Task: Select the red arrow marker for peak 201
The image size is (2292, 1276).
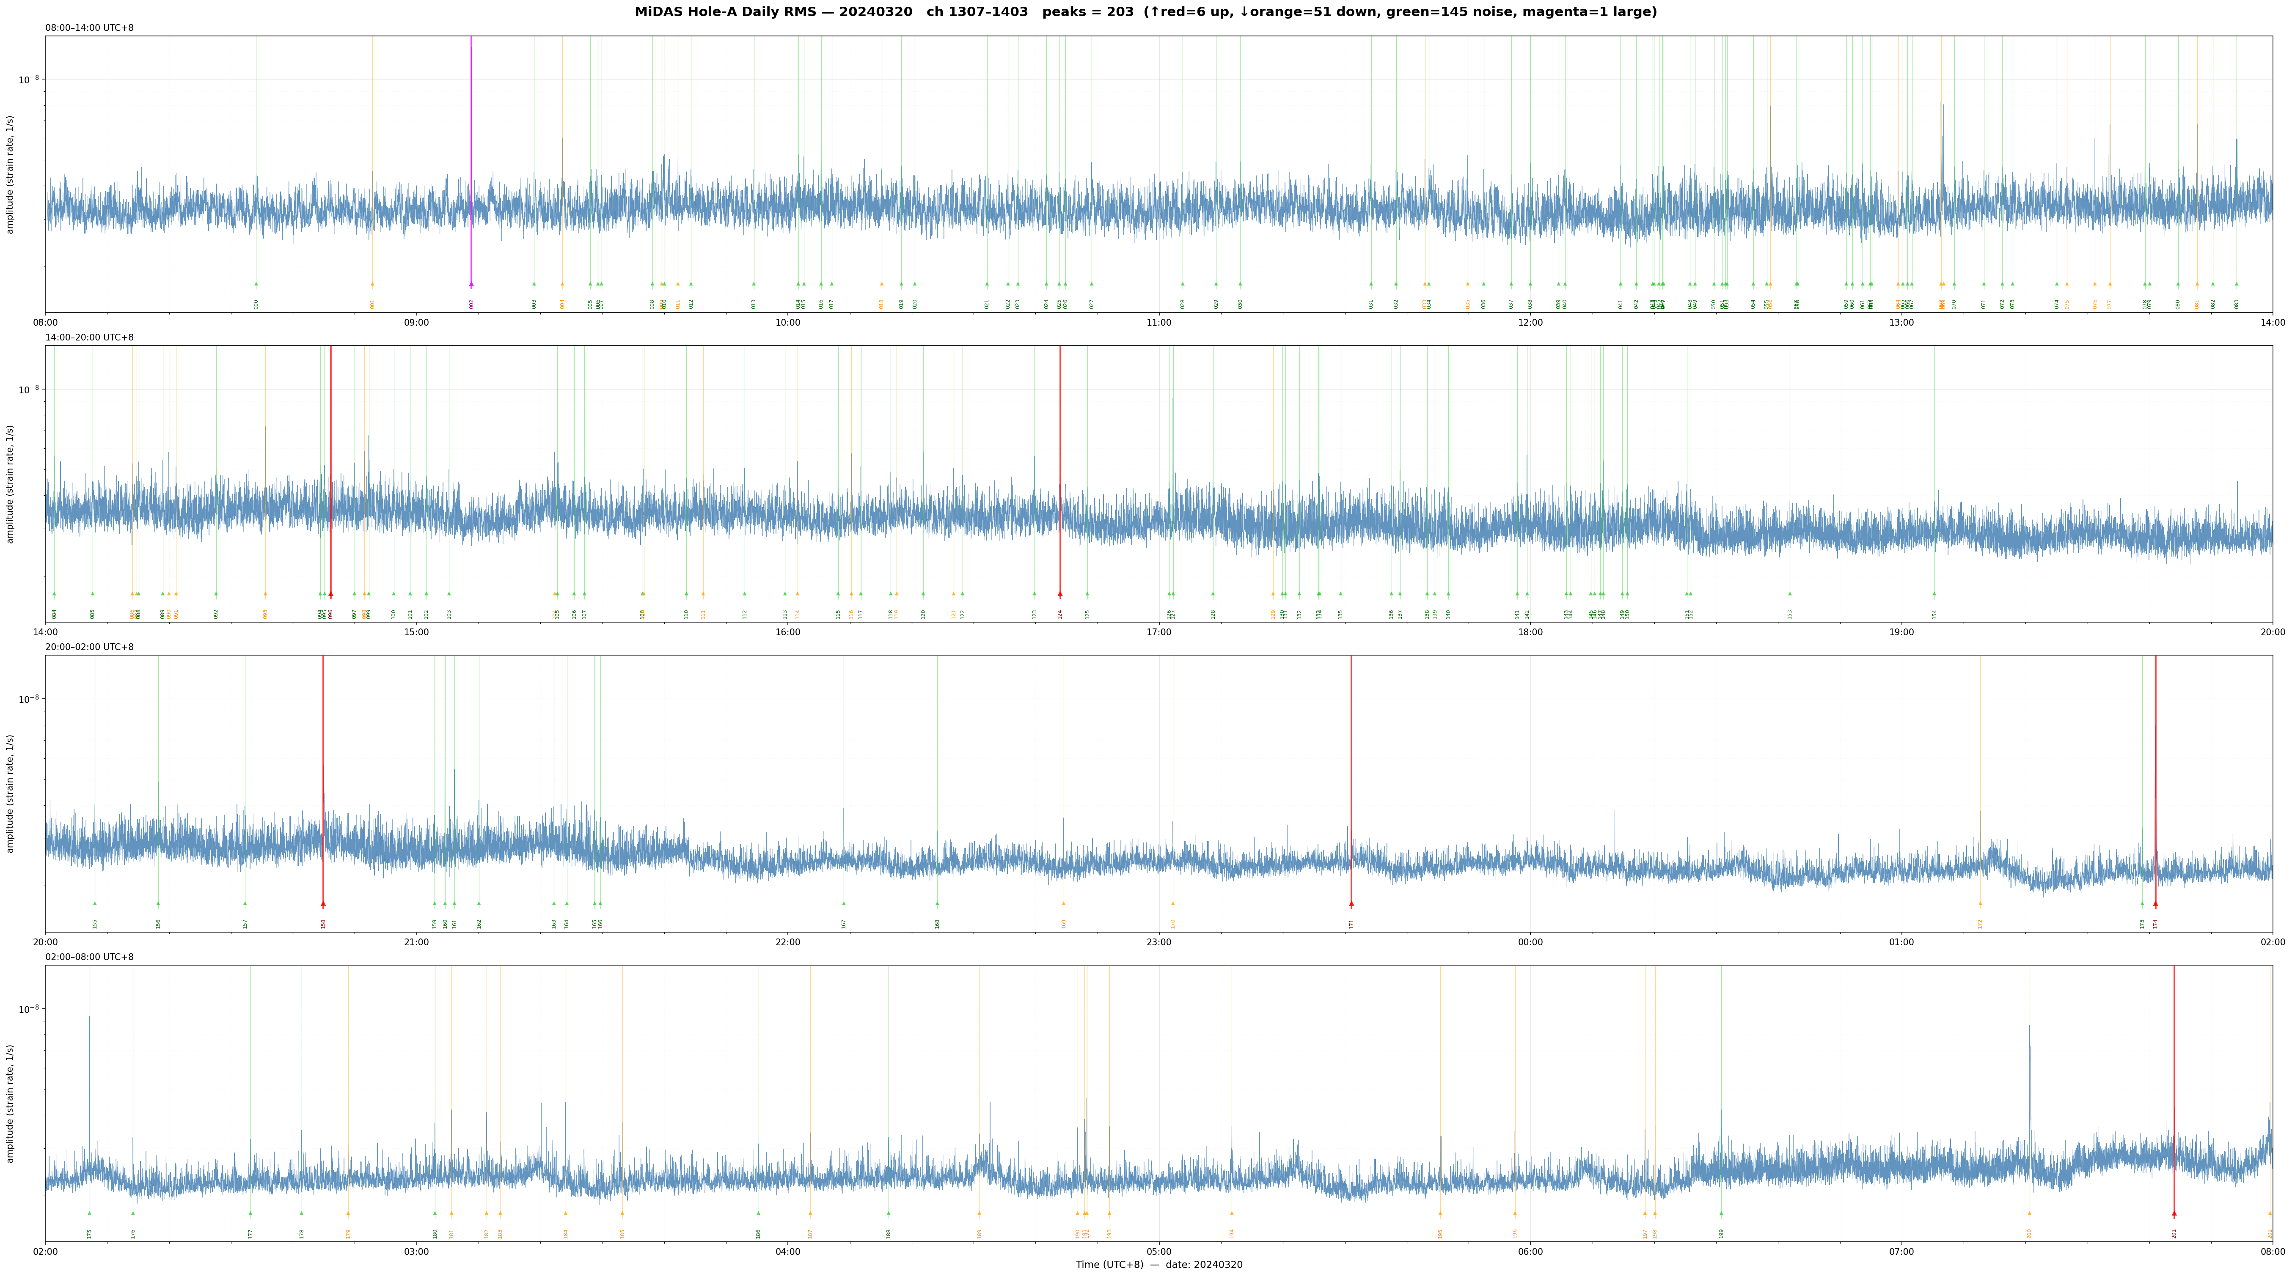Action: point(2174,1214)
